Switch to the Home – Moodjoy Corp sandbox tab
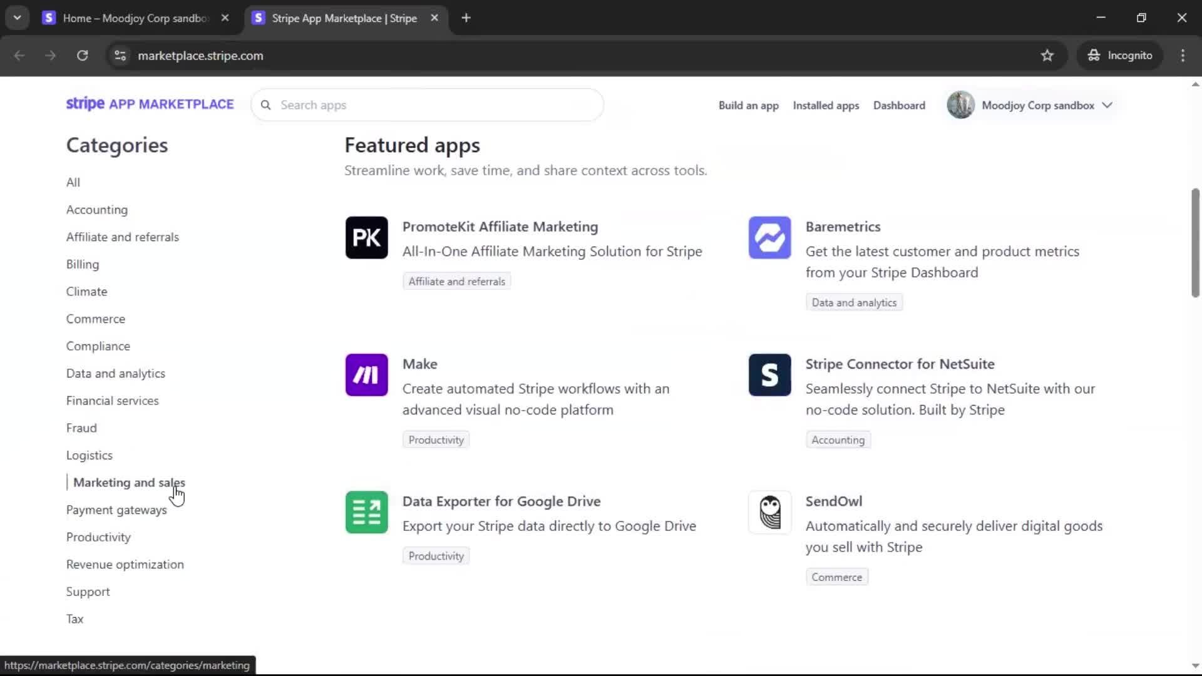The height and width of the screenshot is (676, 1202). tap(135, 18)
